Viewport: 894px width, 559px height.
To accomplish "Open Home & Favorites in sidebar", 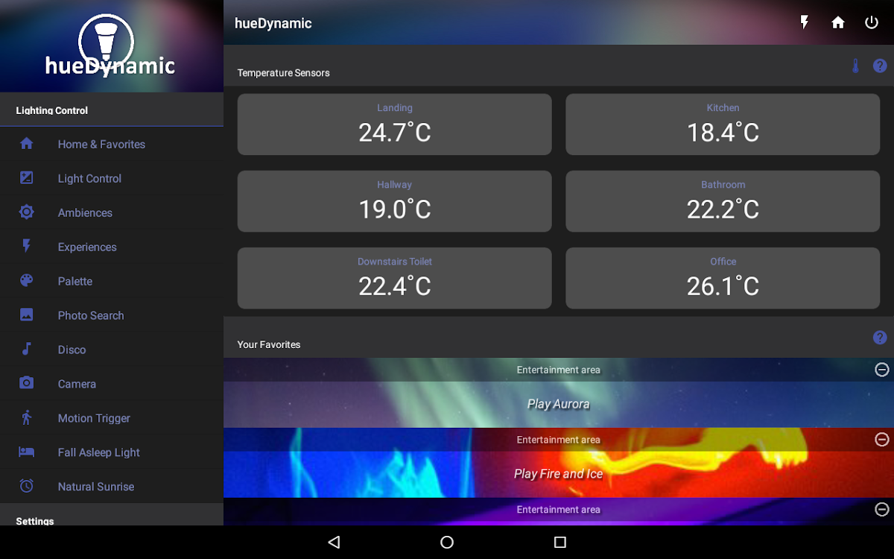I will [101, 144].
